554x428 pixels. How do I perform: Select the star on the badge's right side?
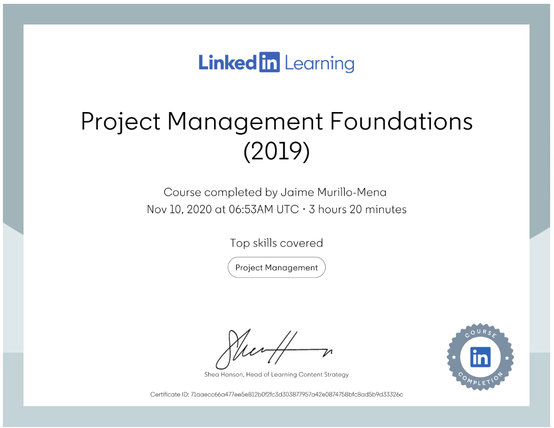[x=507, y=358]
